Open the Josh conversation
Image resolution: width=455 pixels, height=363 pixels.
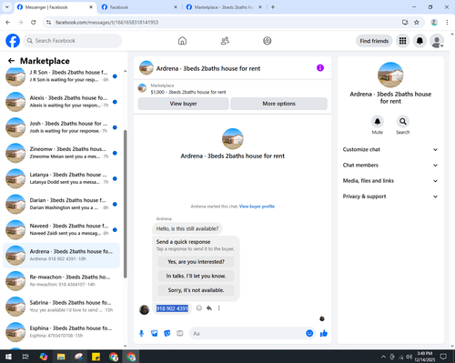coord(62,127)
